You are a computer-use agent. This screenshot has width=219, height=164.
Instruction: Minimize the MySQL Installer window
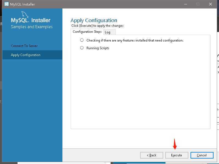(186, 4)
